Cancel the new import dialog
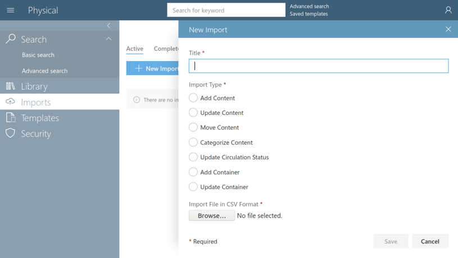This screenshot has height=258, width=458. [x=430, y=241]
